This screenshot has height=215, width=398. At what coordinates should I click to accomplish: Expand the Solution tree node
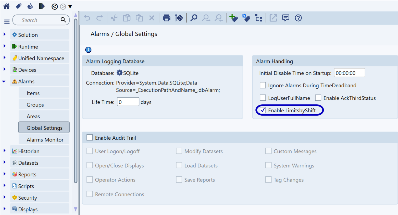[4, 34]
